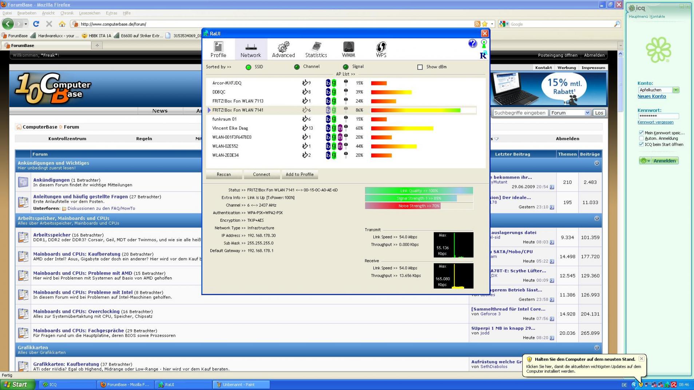Click the Signal Strength 1 bar
This screenshot has width=694, height=390.
(419, 198)
